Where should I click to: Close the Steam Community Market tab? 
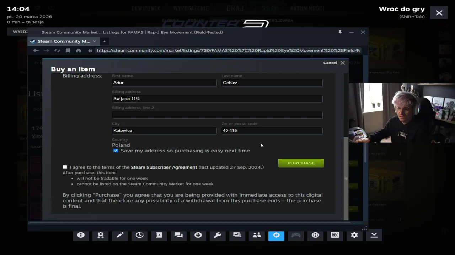(95, 41)
